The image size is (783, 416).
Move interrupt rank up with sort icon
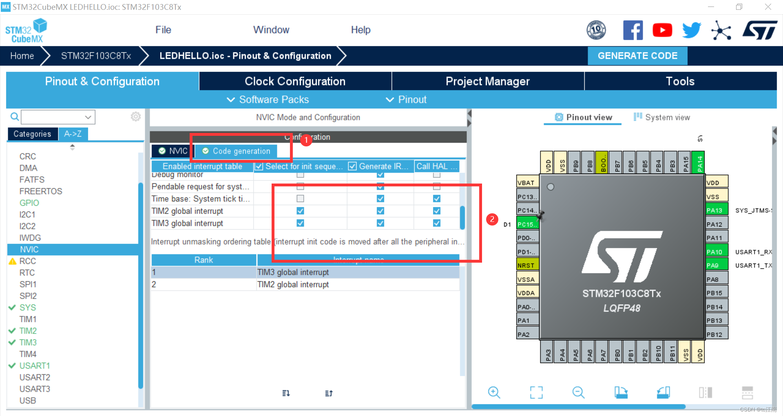[329, 393]
